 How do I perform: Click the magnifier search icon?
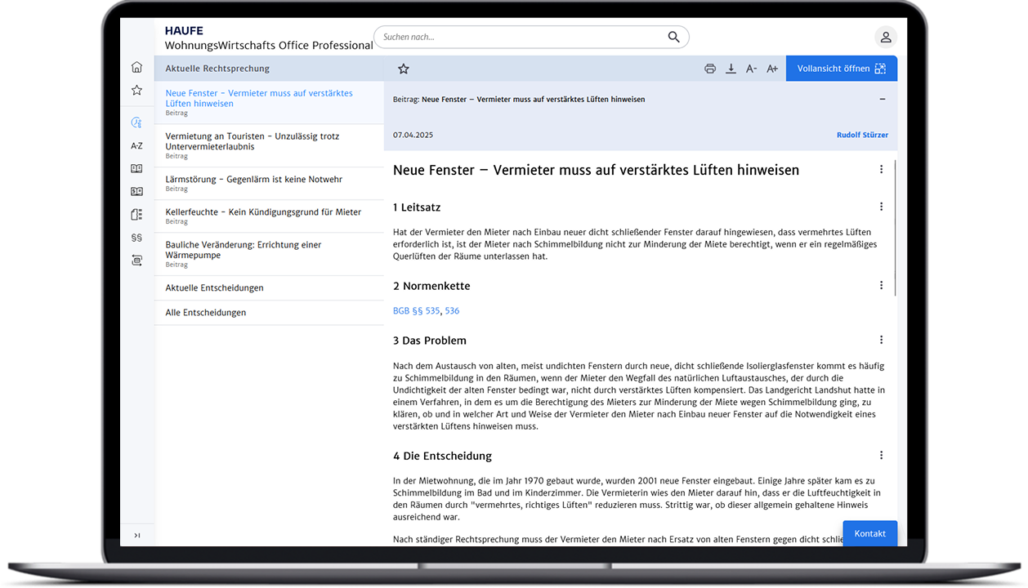673,37
